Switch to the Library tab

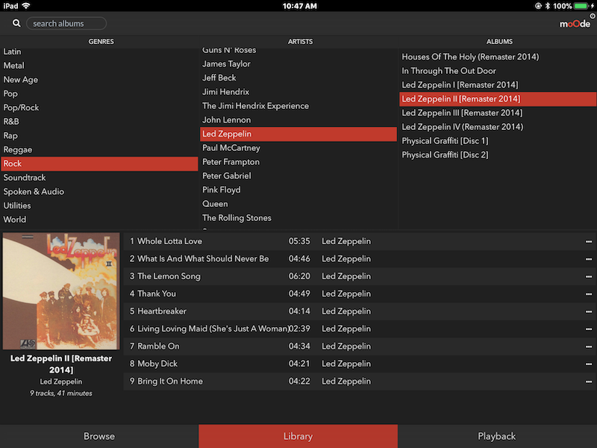298,436
